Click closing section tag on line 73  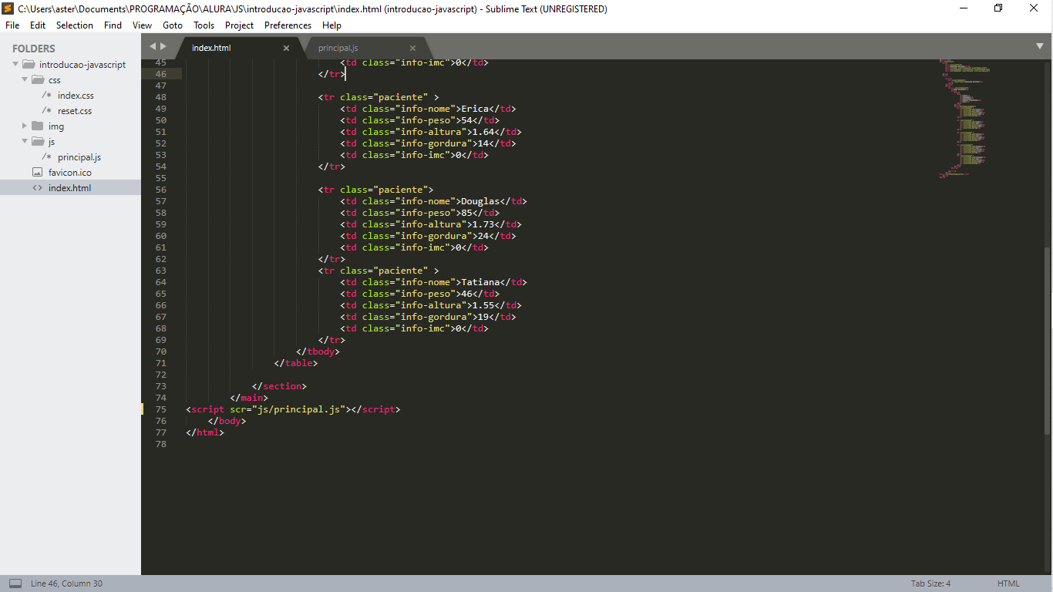click(279, 386)
